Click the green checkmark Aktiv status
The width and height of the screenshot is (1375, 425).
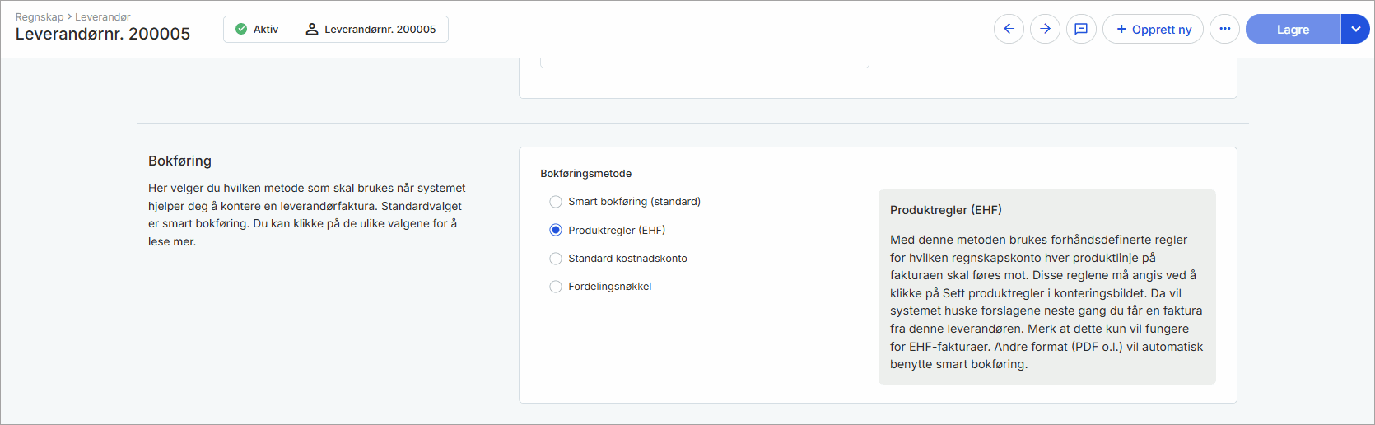pos(257,29)
